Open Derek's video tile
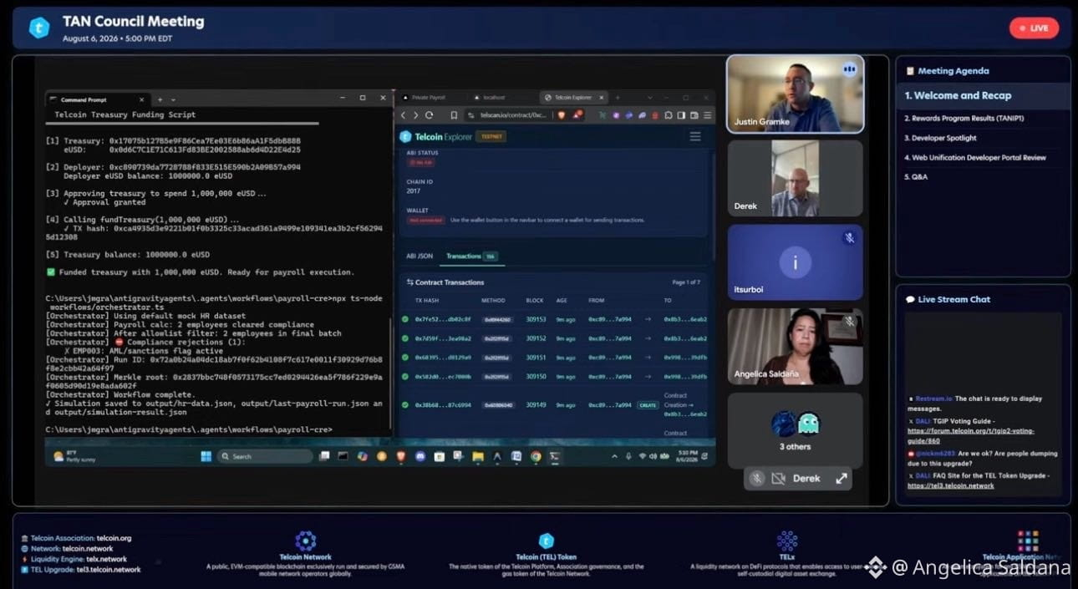 pyautogui.click(x=795, y=178)
